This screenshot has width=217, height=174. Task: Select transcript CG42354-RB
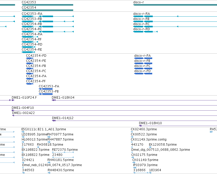32,24
